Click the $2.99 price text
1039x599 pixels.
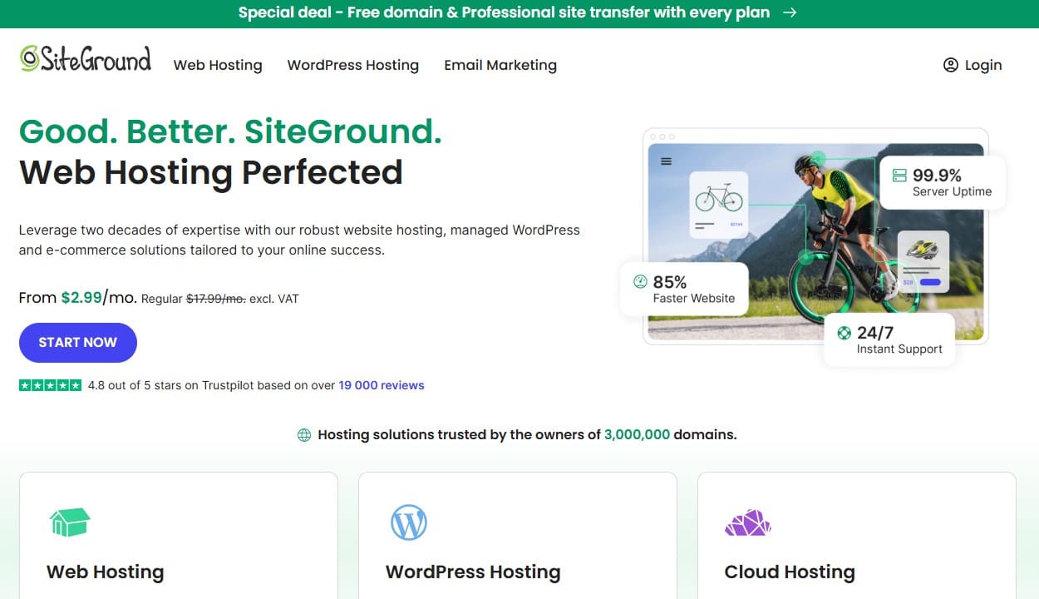(x=81, y=297)
